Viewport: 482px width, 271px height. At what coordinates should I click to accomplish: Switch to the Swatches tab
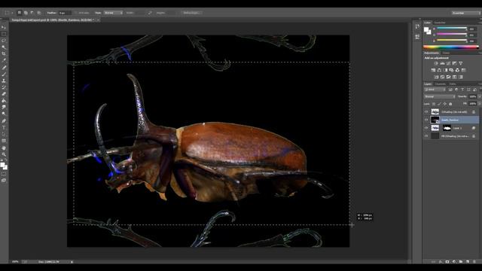(x=440, y=23)
